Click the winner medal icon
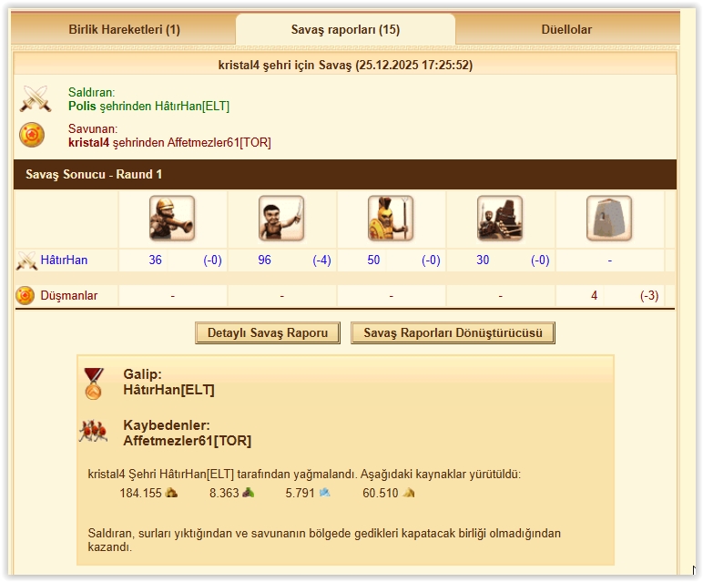703x582 pixels. pos(94,383)
